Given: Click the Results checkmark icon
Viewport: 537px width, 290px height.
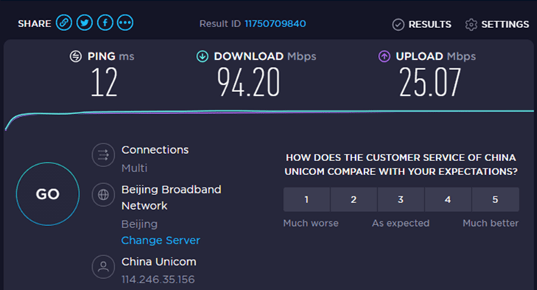Looking at the screenshot, I should pyautogui.click(x=398, y=24).
